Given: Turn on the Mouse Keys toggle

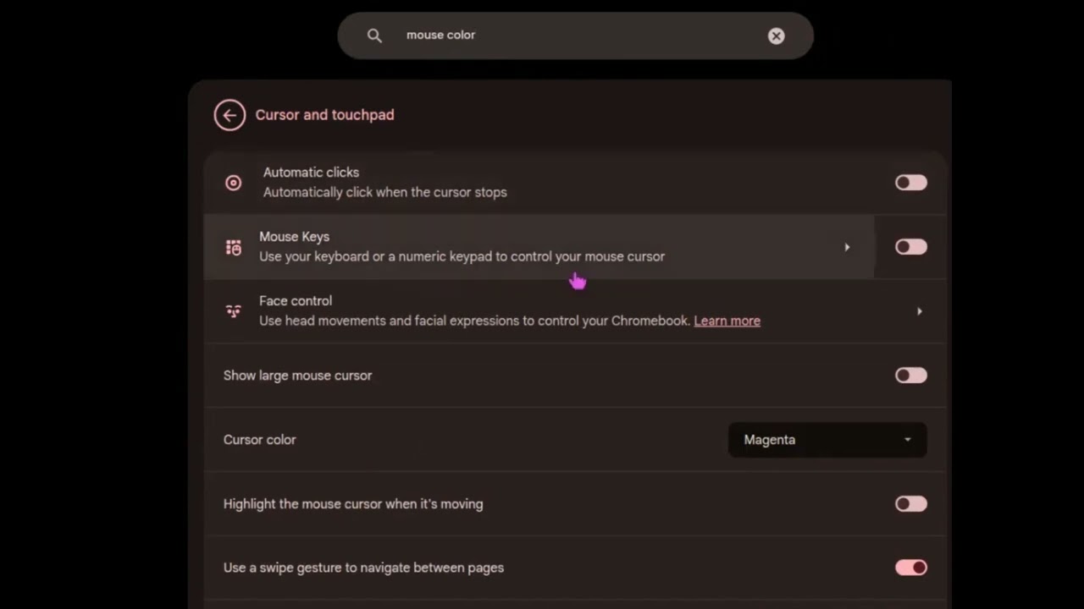Looking at the screenshot, I should [910, 247].
